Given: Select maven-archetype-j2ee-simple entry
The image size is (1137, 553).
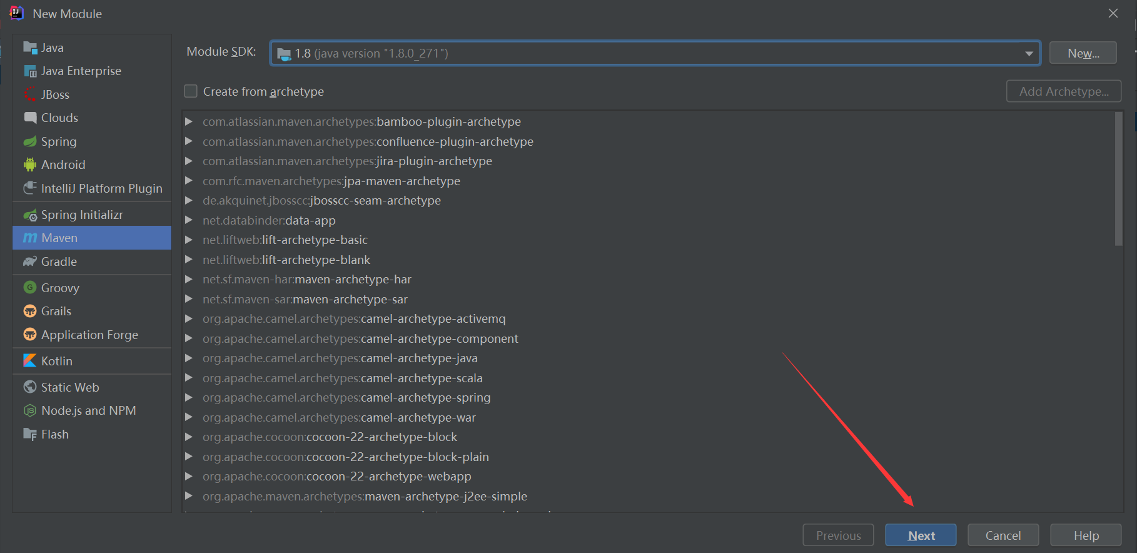Looking at the screenshot, I should [x=365, y=496].
